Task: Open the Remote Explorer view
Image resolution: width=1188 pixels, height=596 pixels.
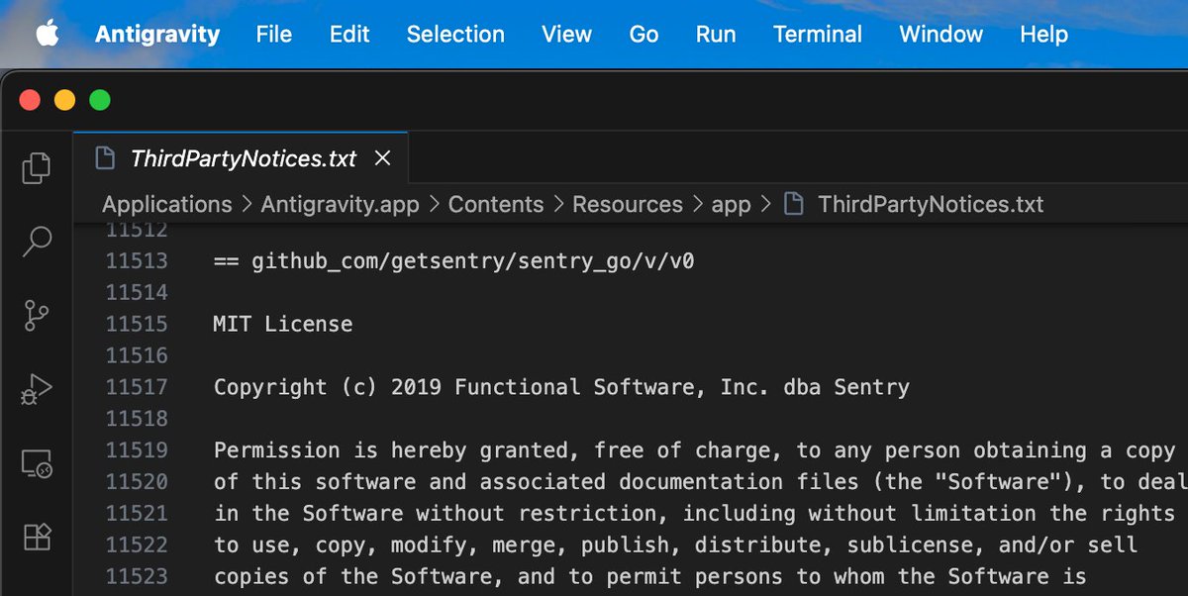Action: [x=37, y=462]
